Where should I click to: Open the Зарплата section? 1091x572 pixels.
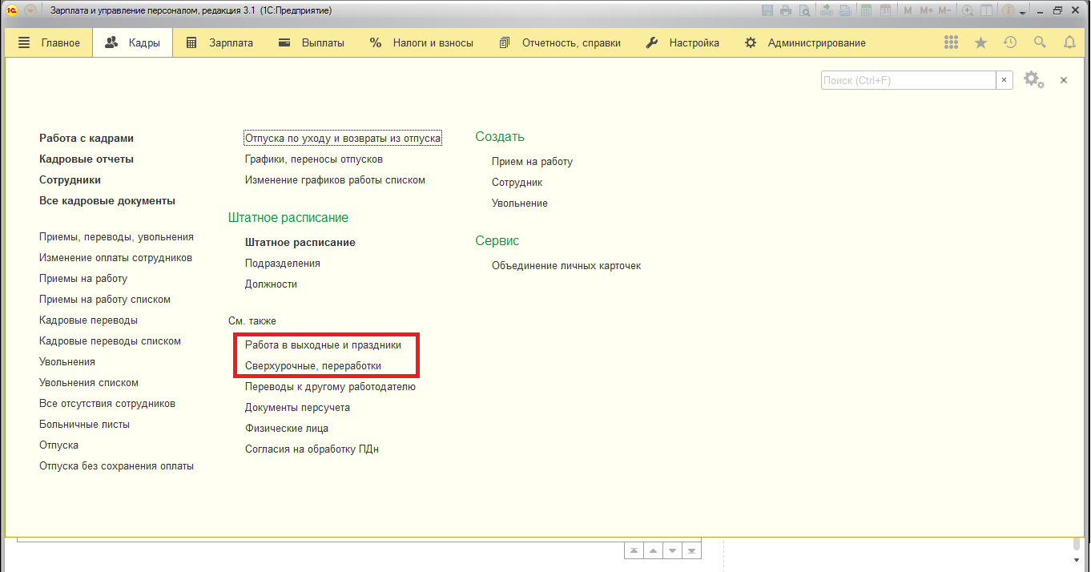pyautogui.click(x=219, y=43)
